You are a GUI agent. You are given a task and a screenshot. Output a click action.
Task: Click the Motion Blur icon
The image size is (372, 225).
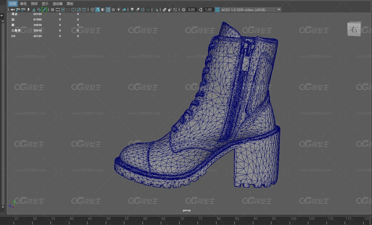click(137, 10)
